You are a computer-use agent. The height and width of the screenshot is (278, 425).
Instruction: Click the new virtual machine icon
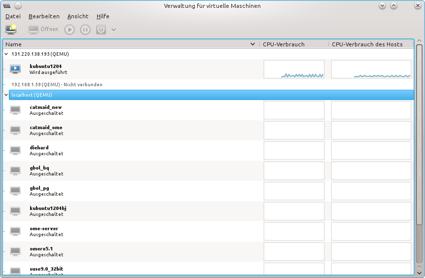click(x=11, y=30)
